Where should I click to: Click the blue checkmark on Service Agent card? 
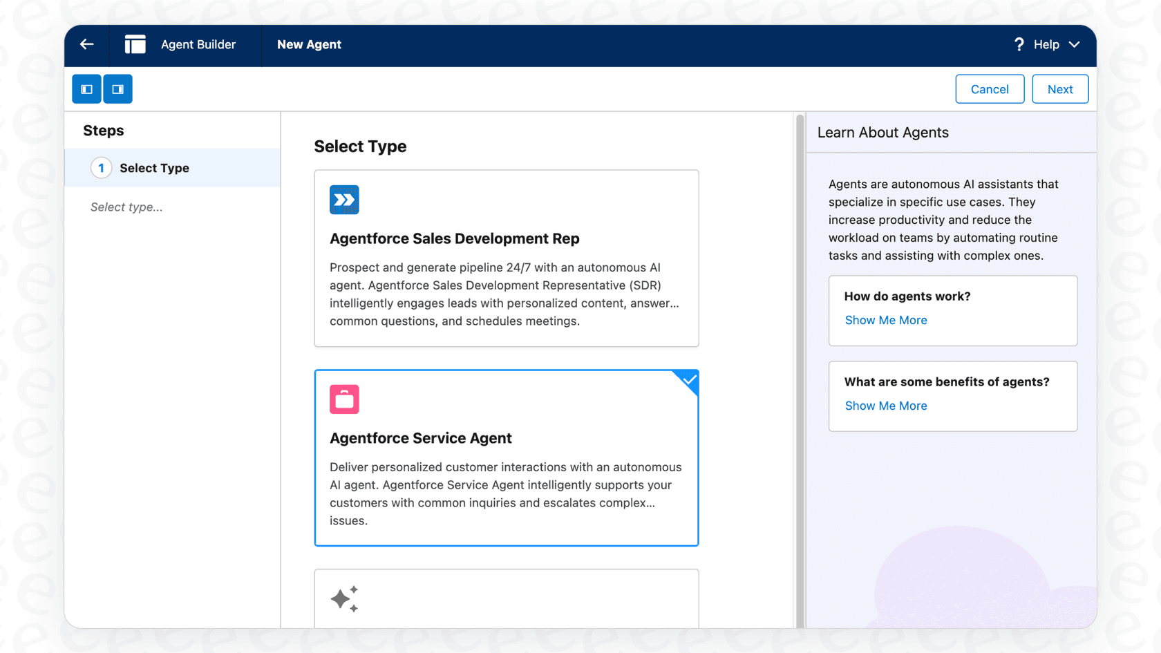[688, 380]
